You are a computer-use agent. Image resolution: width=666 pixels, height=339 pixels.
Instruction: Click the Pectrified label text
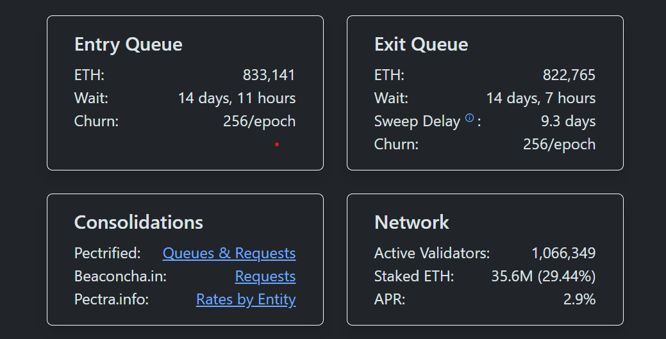click(107, 253)
